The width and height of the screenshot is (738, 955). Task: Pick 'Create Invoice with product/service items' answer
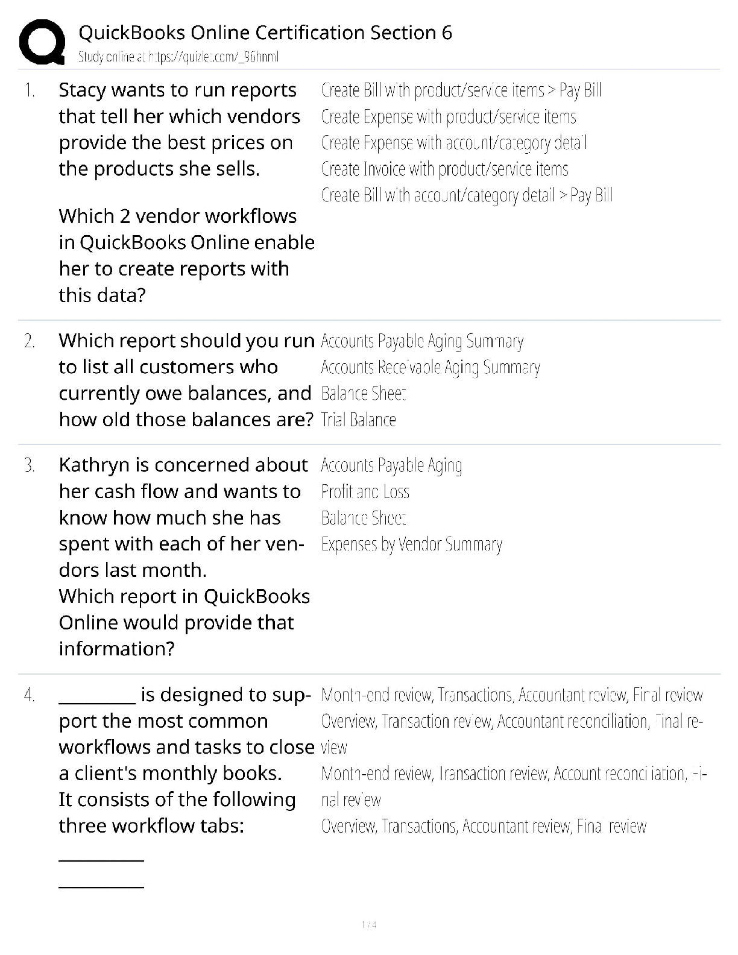click(444, 169)
